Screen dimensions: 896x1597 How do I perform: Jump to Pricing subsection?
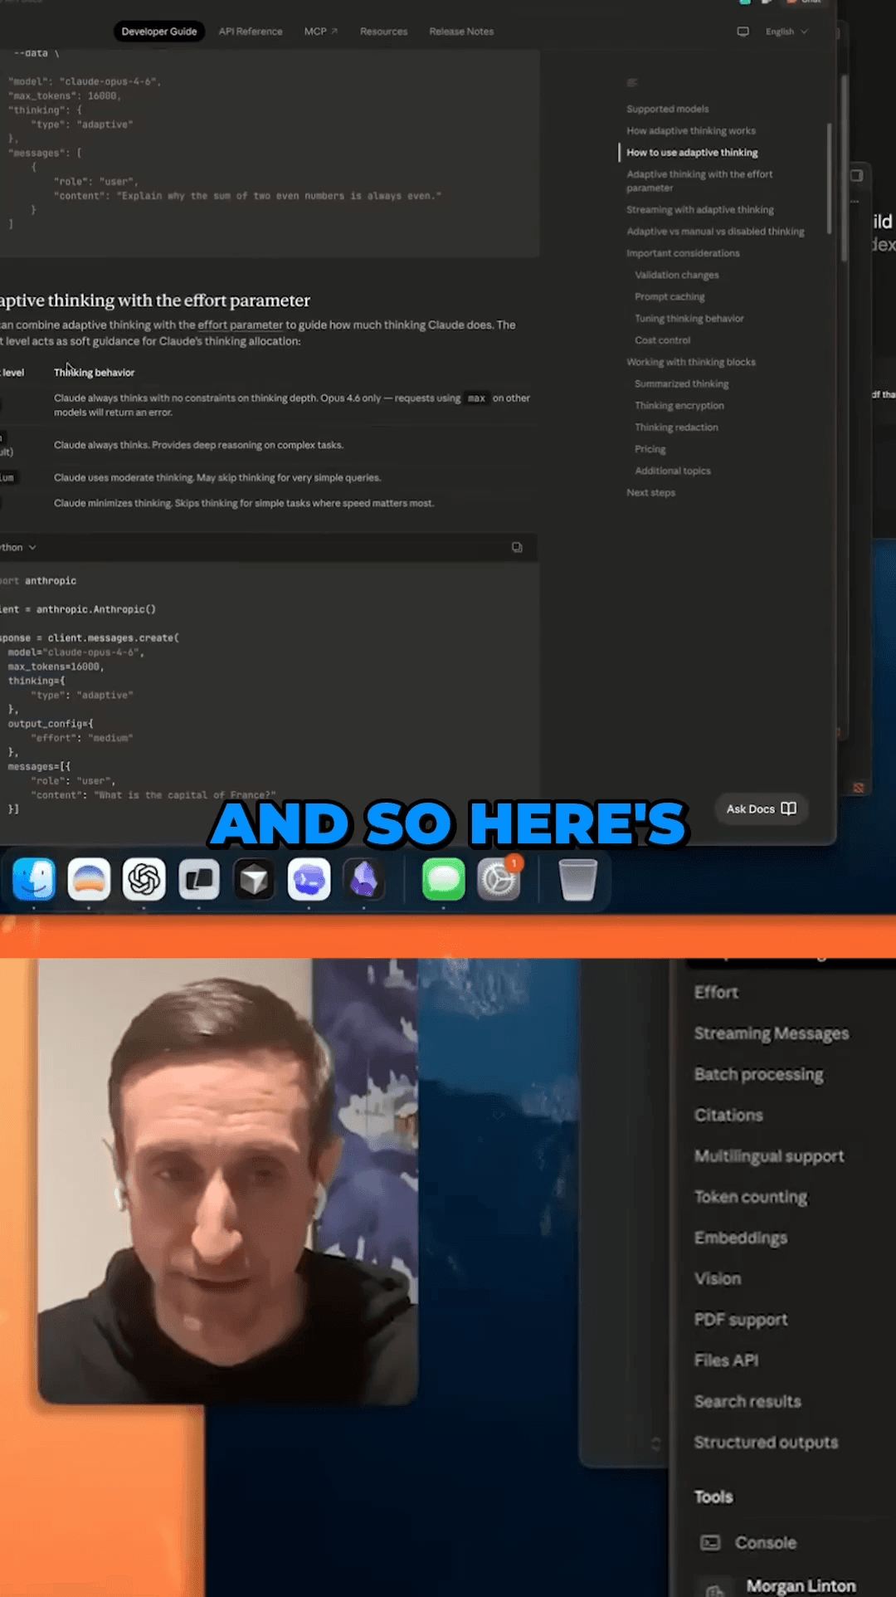pos(650,449)
